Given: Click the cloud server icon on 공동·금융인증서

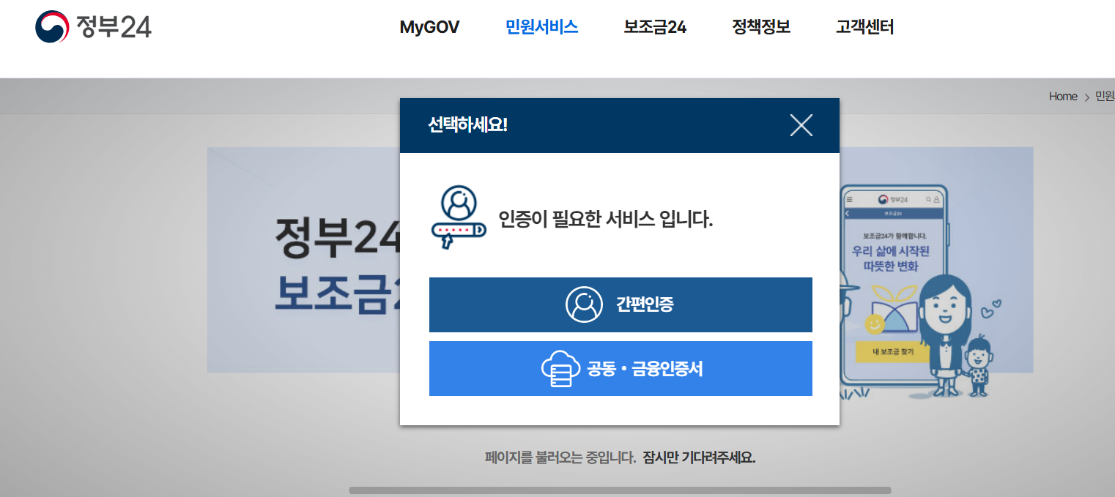Looking at the screenshot, I should 560,369.
